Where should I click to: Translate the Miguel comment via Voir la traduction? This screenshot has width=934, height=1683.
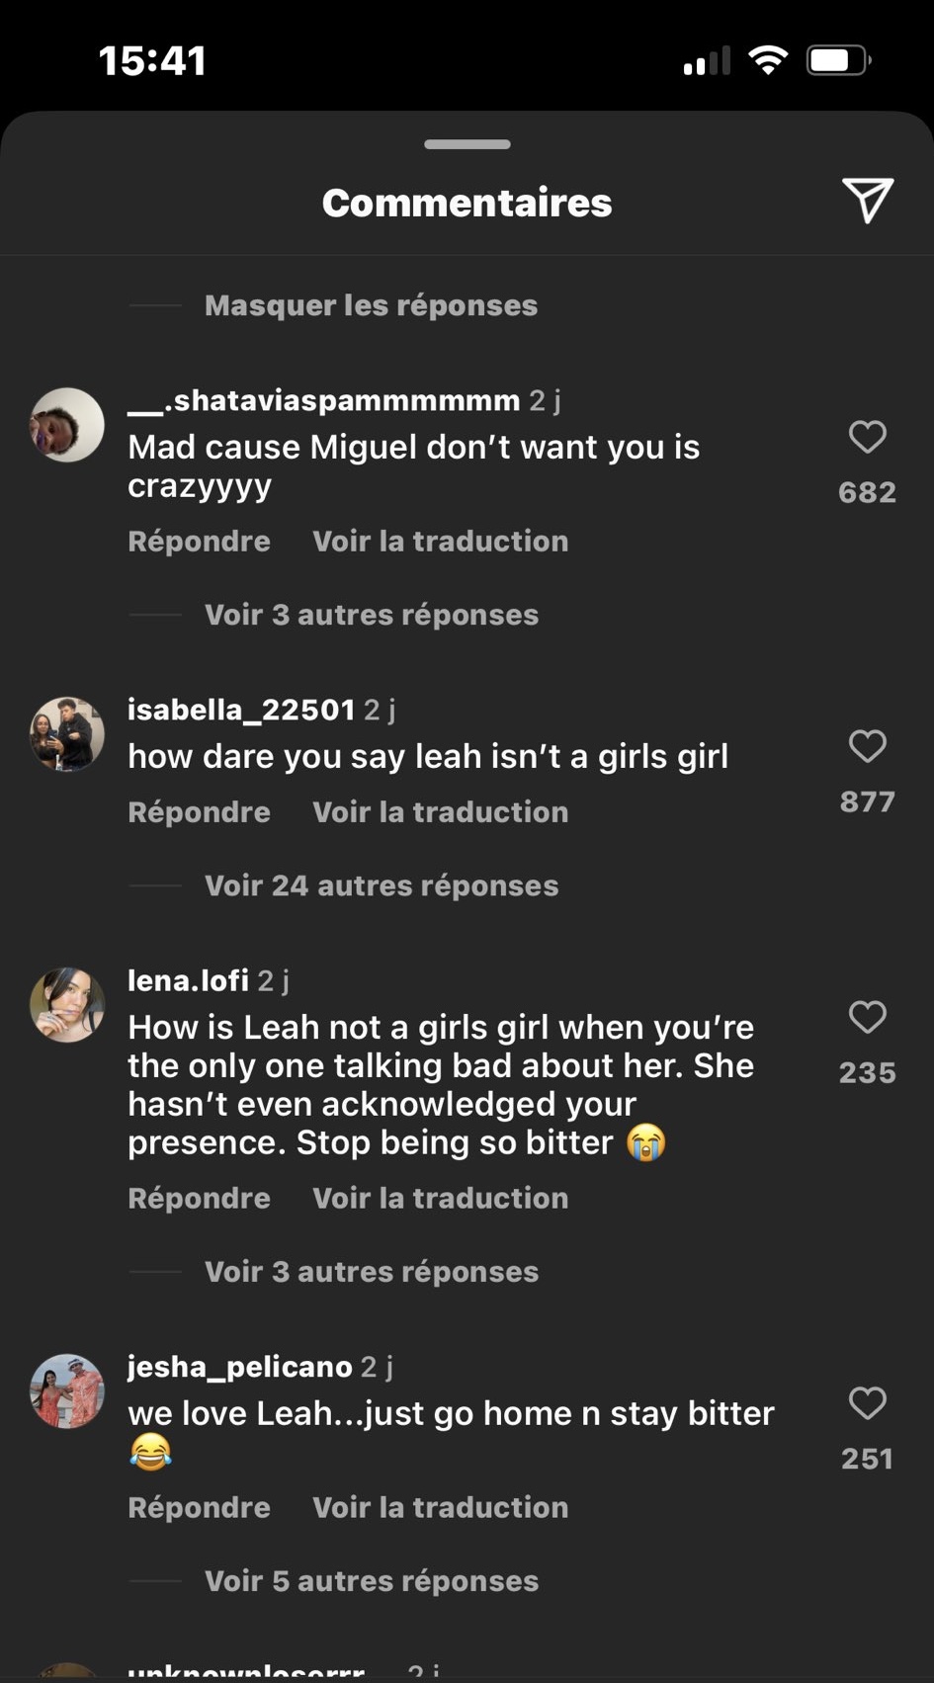tap(441, 542)
